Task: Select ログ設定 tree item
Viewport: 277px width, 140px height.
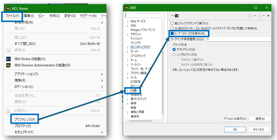Action: [135, 82]
